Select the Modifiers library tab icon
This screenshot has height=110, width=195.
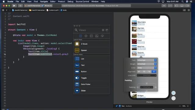[86, 36]
